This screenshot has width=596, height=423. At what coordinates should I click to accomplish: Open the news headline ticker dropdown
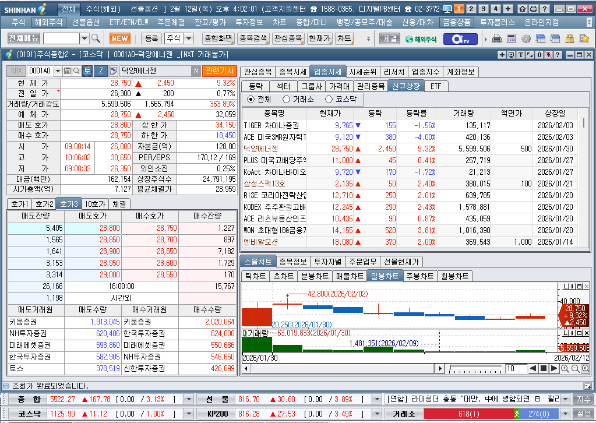[x=565, y=399]
